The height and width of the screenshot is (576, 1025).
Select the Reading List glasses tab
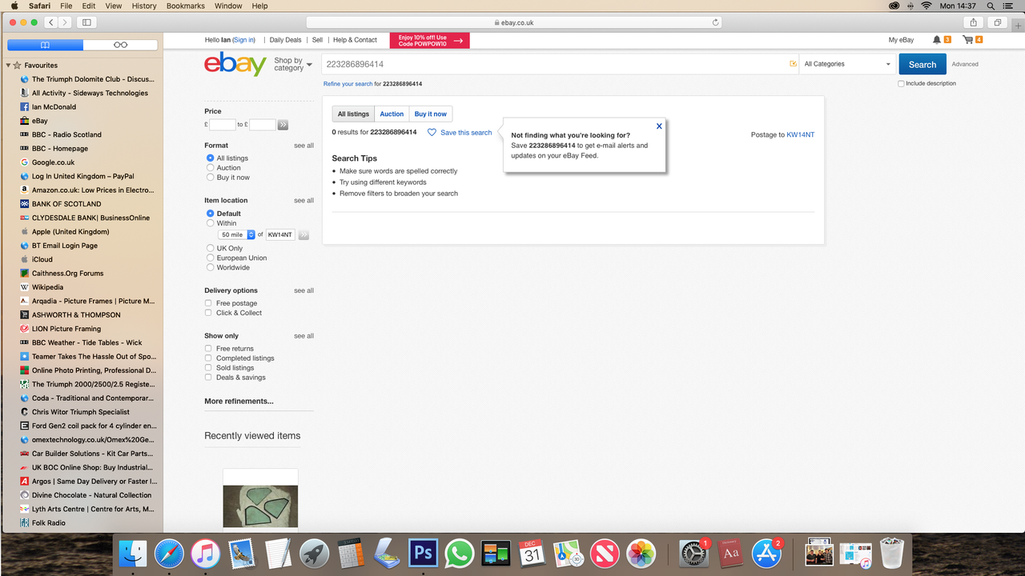(120, 45)
